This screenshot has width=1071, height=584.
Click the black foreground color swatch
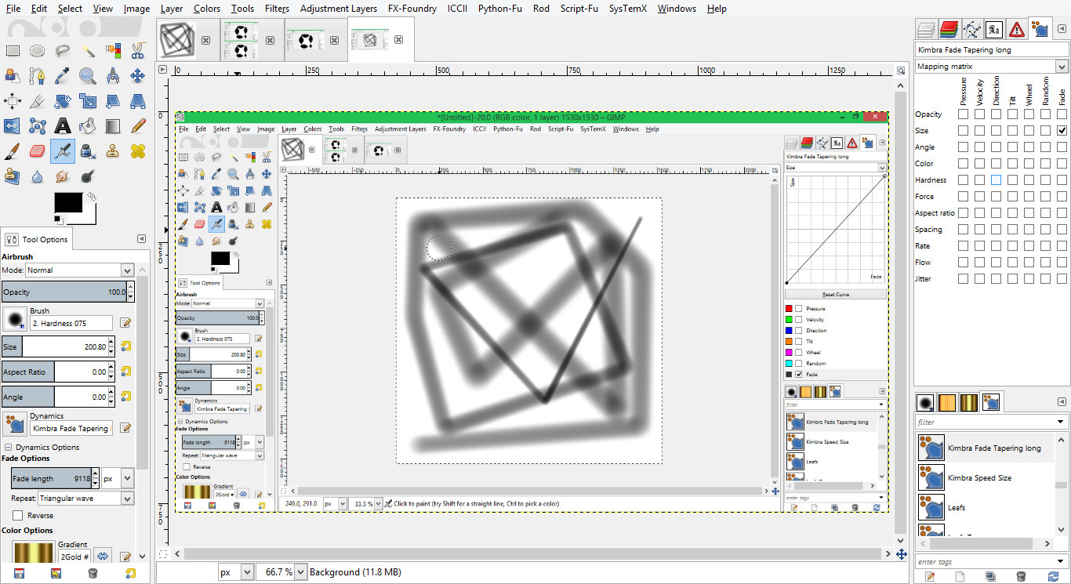tap(67, 201)
